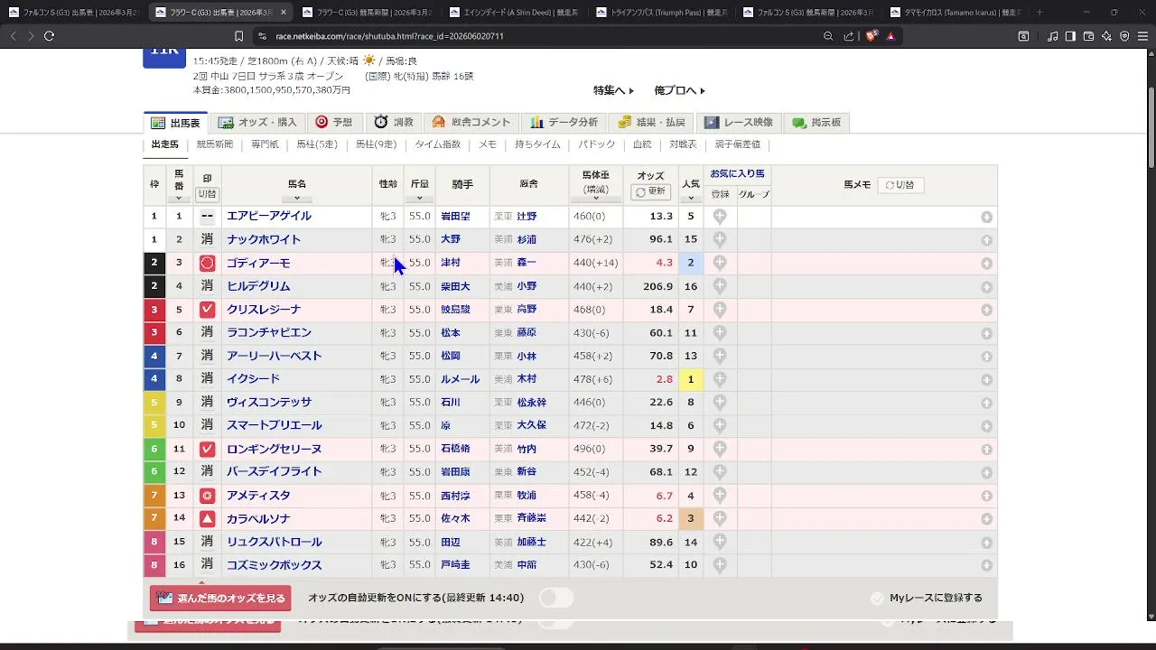The width and height of the screenshot is (1156, 650).
Task: Sort by 人気 using its header arrow
Action: [x=691, y=199]
